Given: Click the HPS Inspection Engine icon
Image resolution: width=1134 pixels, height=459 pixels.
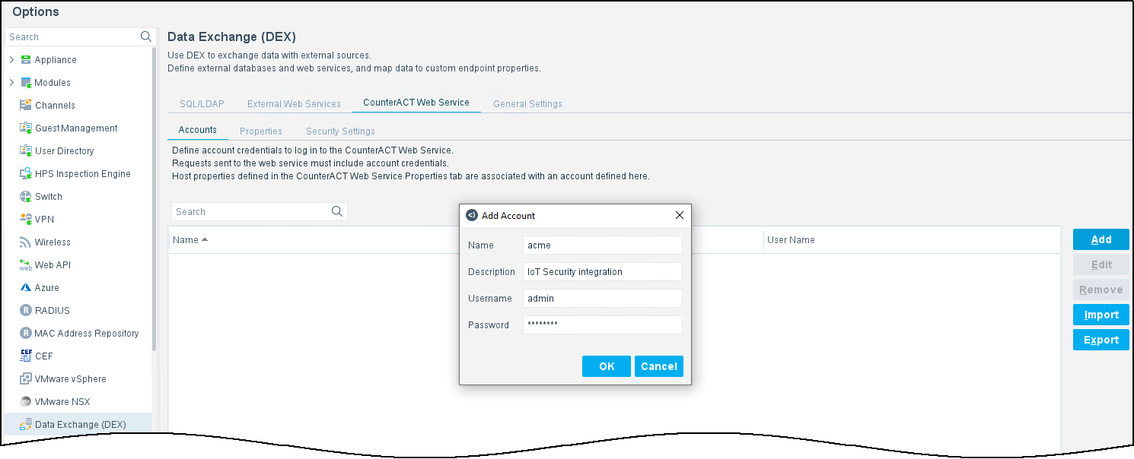Looking at the screenshot, I should click(x=26, y=173).
